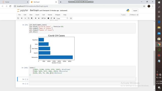Open Windows Search in the taskbar
This screenshot has height=91, width=162.
159,7
